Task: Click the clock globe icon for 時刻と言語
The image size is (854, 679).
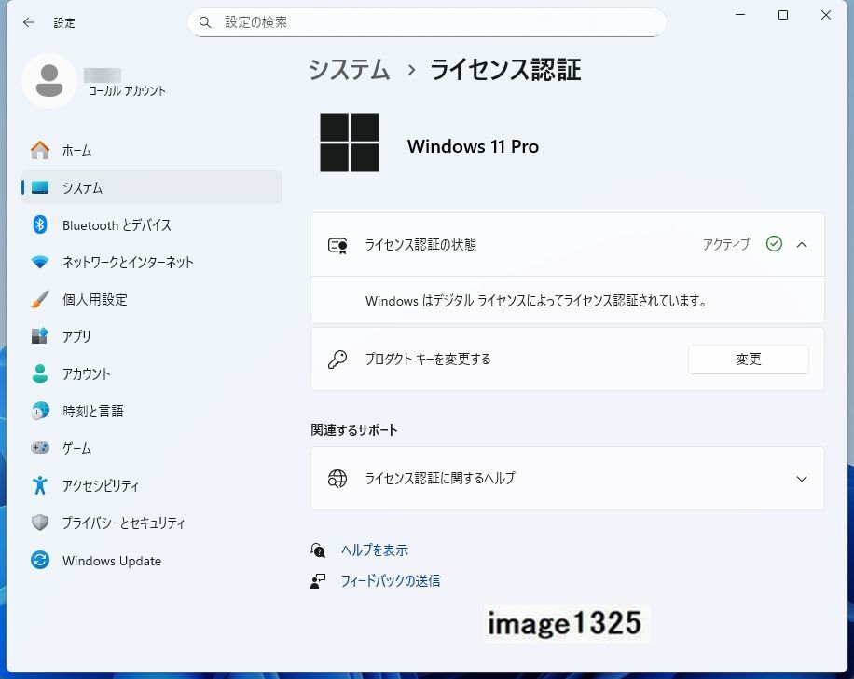Action: [40, 411]
